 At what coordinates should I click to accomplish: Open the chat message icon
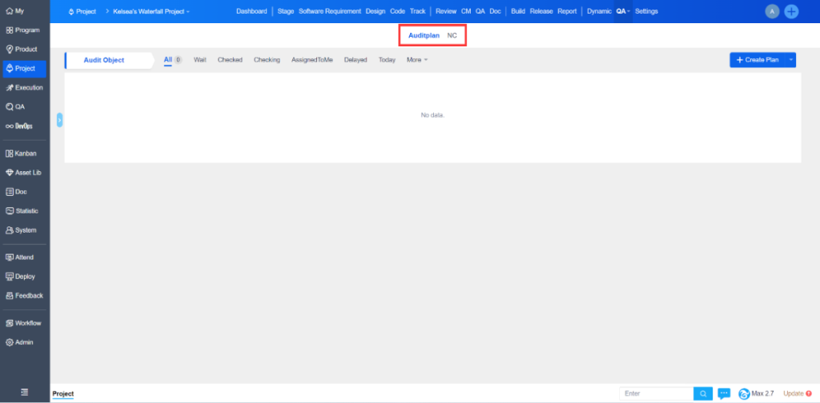point(724,393)
